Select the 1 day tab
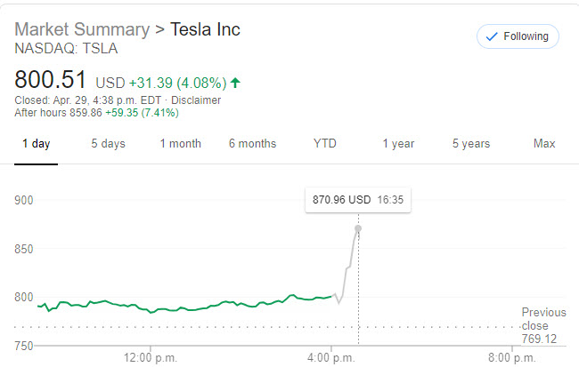This screenshot has height=367, width=579. [x=37, y=144]
